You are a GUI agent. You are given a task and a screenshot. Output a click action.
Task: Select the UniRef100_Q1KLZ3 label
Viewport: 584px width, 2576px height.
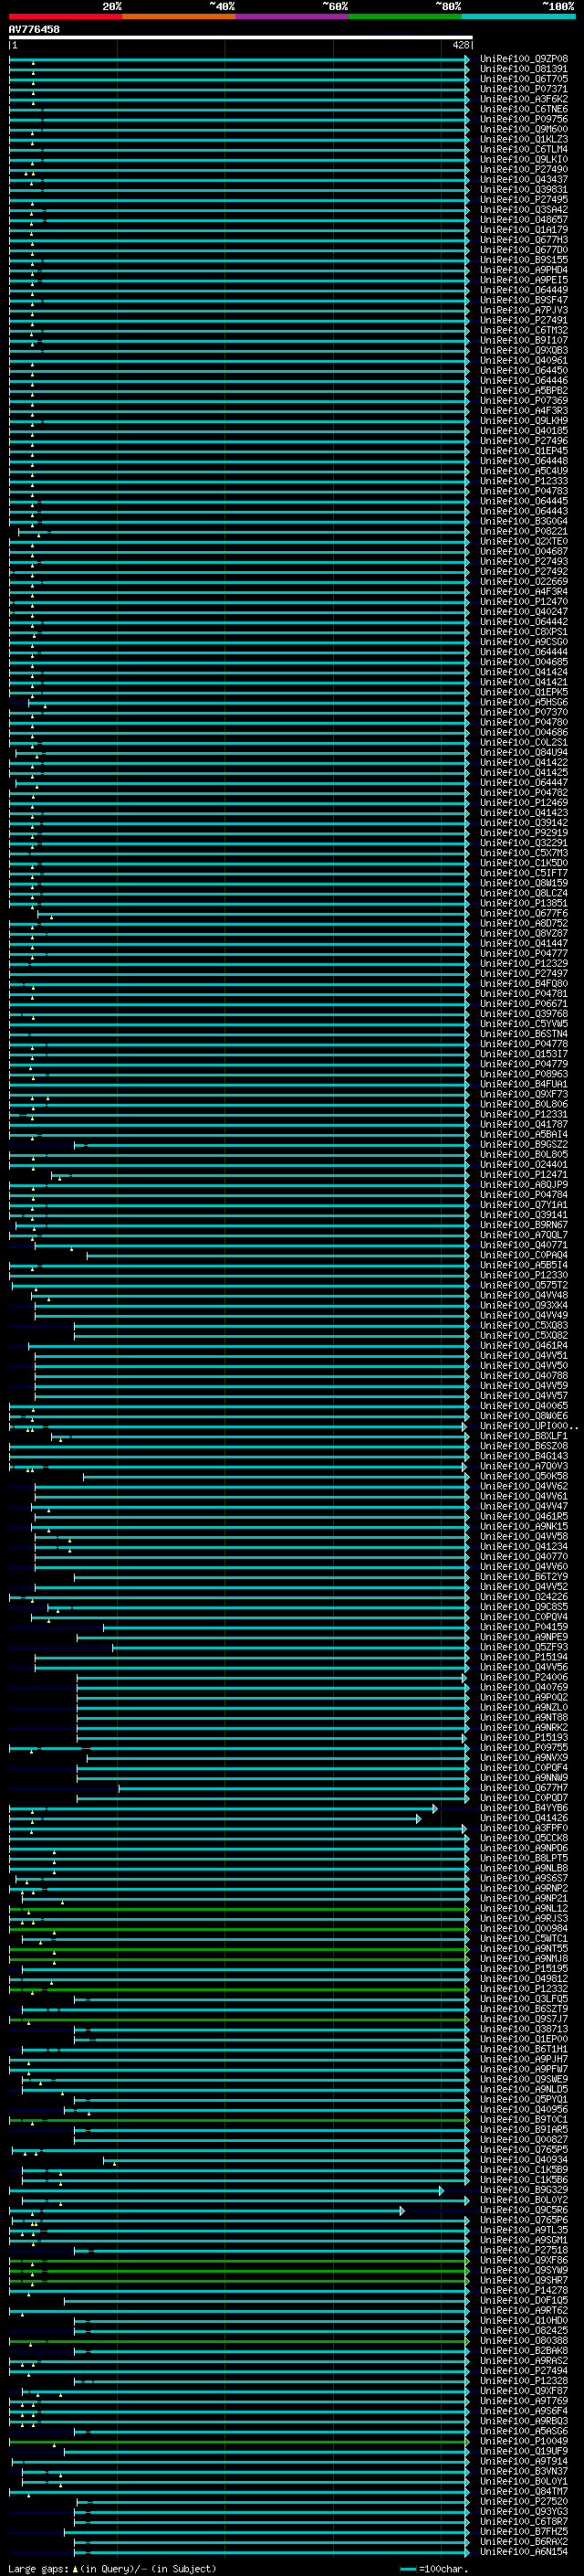pos(524,139)
